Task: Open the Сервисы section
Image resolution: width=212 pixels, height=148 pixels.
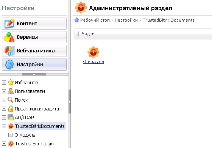Action: click(34, 37)
